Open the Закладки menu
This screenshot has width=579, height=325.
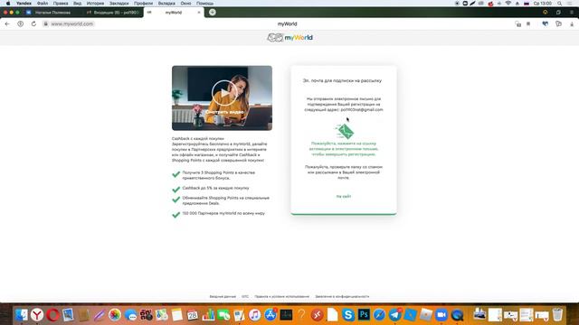click(119, 4)
